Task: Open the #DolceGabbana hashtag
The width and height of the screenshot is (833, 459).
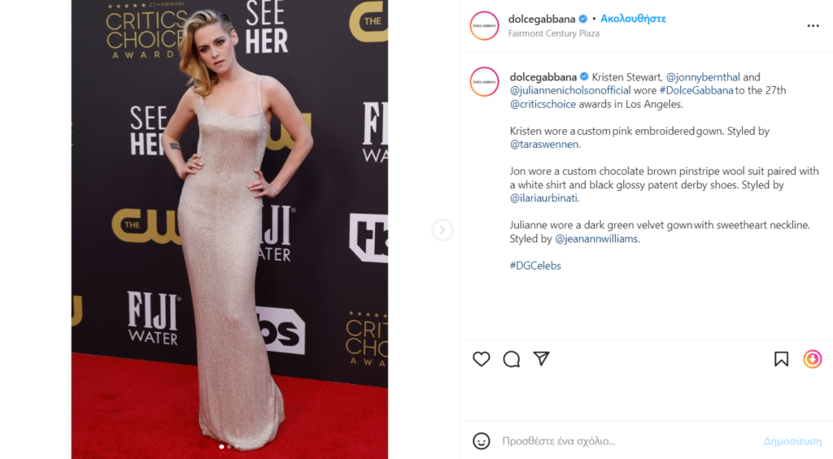Action: pos(696,90)
